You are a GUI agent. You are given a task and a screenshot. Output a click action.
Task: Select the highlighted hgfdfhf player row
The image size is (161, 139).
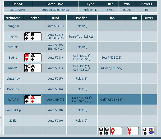[x=80, y=100]
